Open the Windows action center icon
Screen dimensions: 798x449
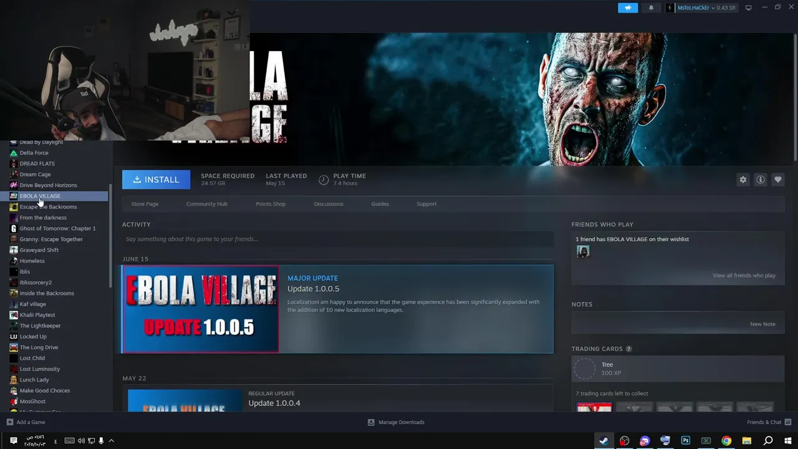(x=14, y=441)
